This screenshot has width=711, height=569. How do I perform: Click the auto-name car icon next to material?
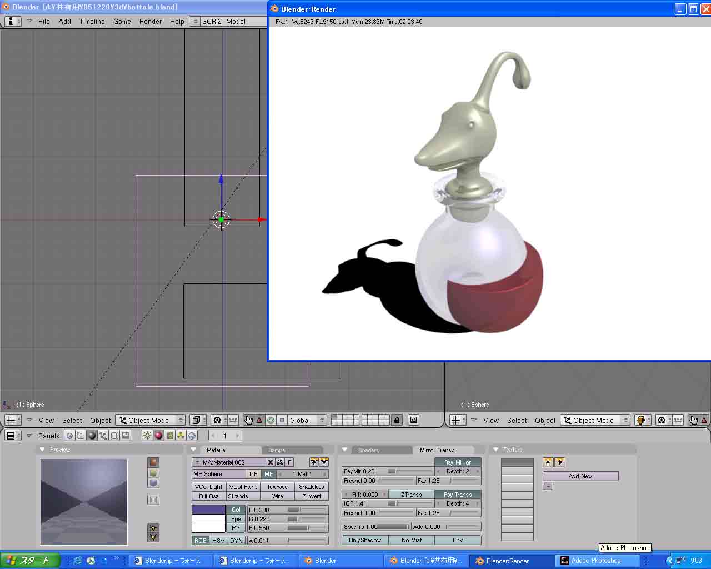point(280,462)
